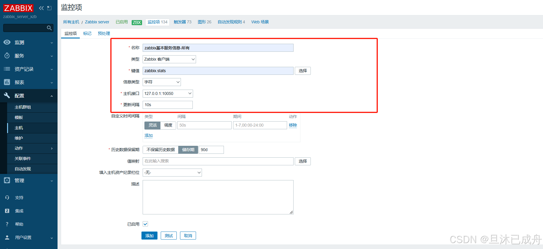Click the ZABBIX logo
The image size is (543, 249).
coord(18,8)
